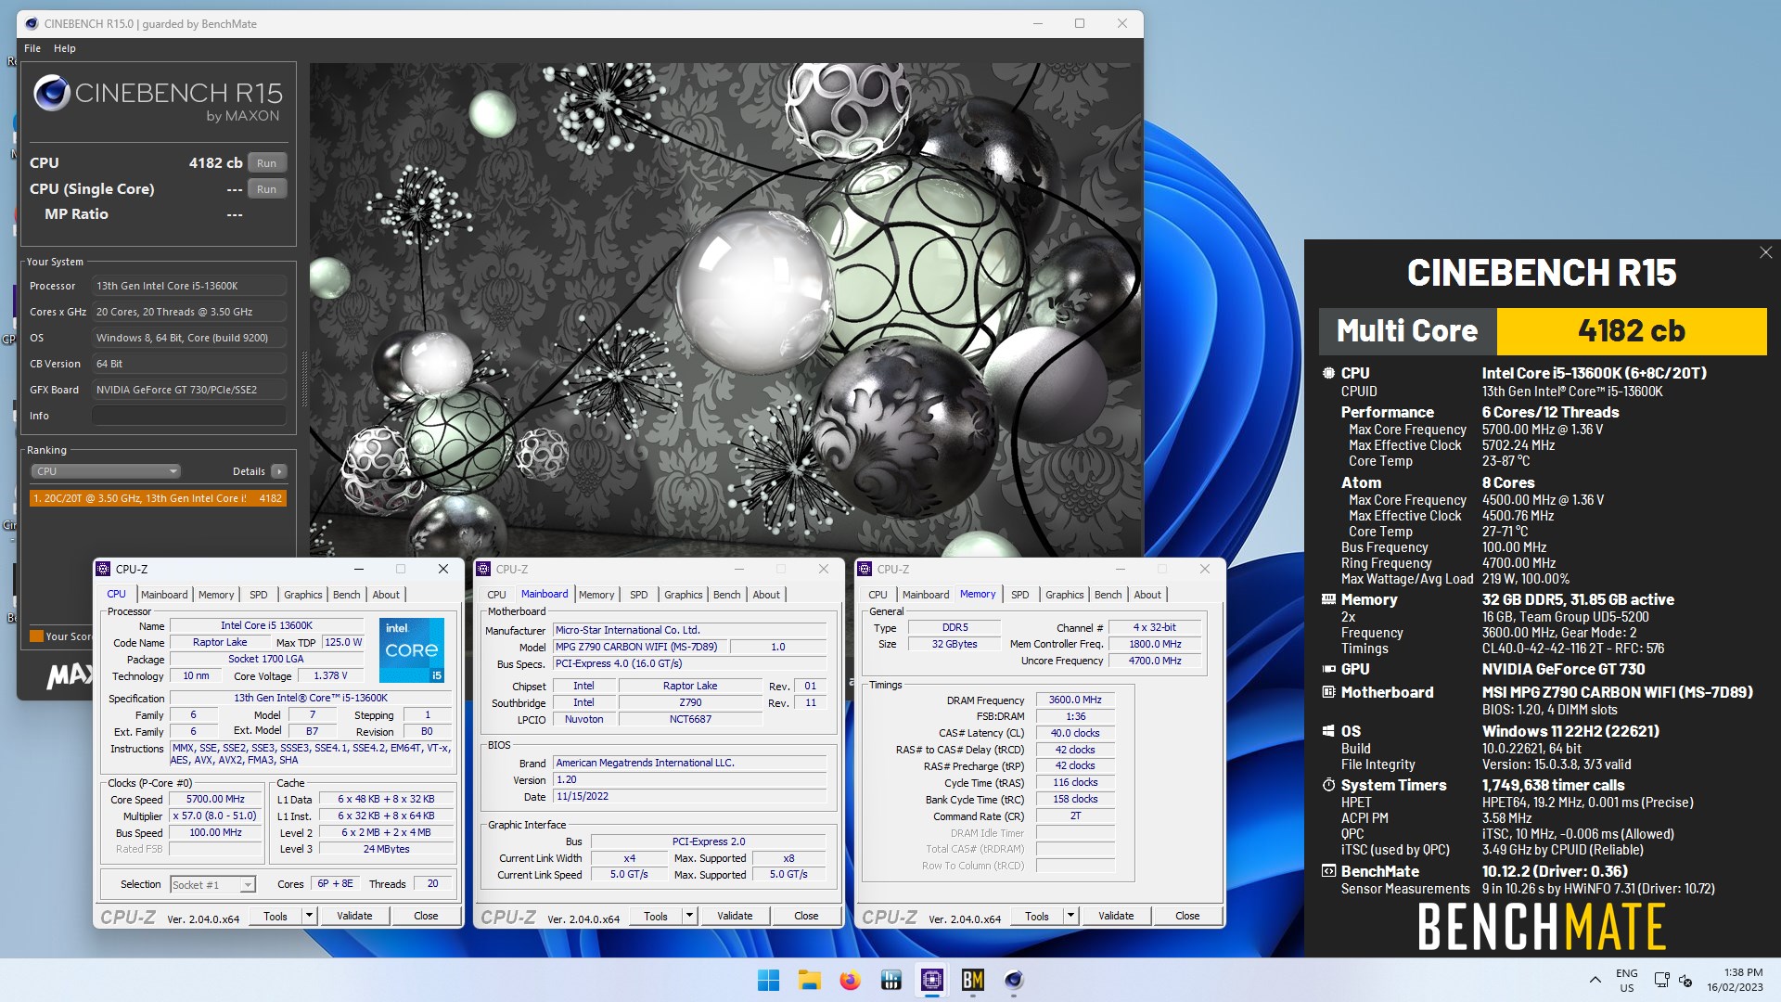Click the GPU icon in BenchMate panel

pyautogui.click(x=1328, y=669)
